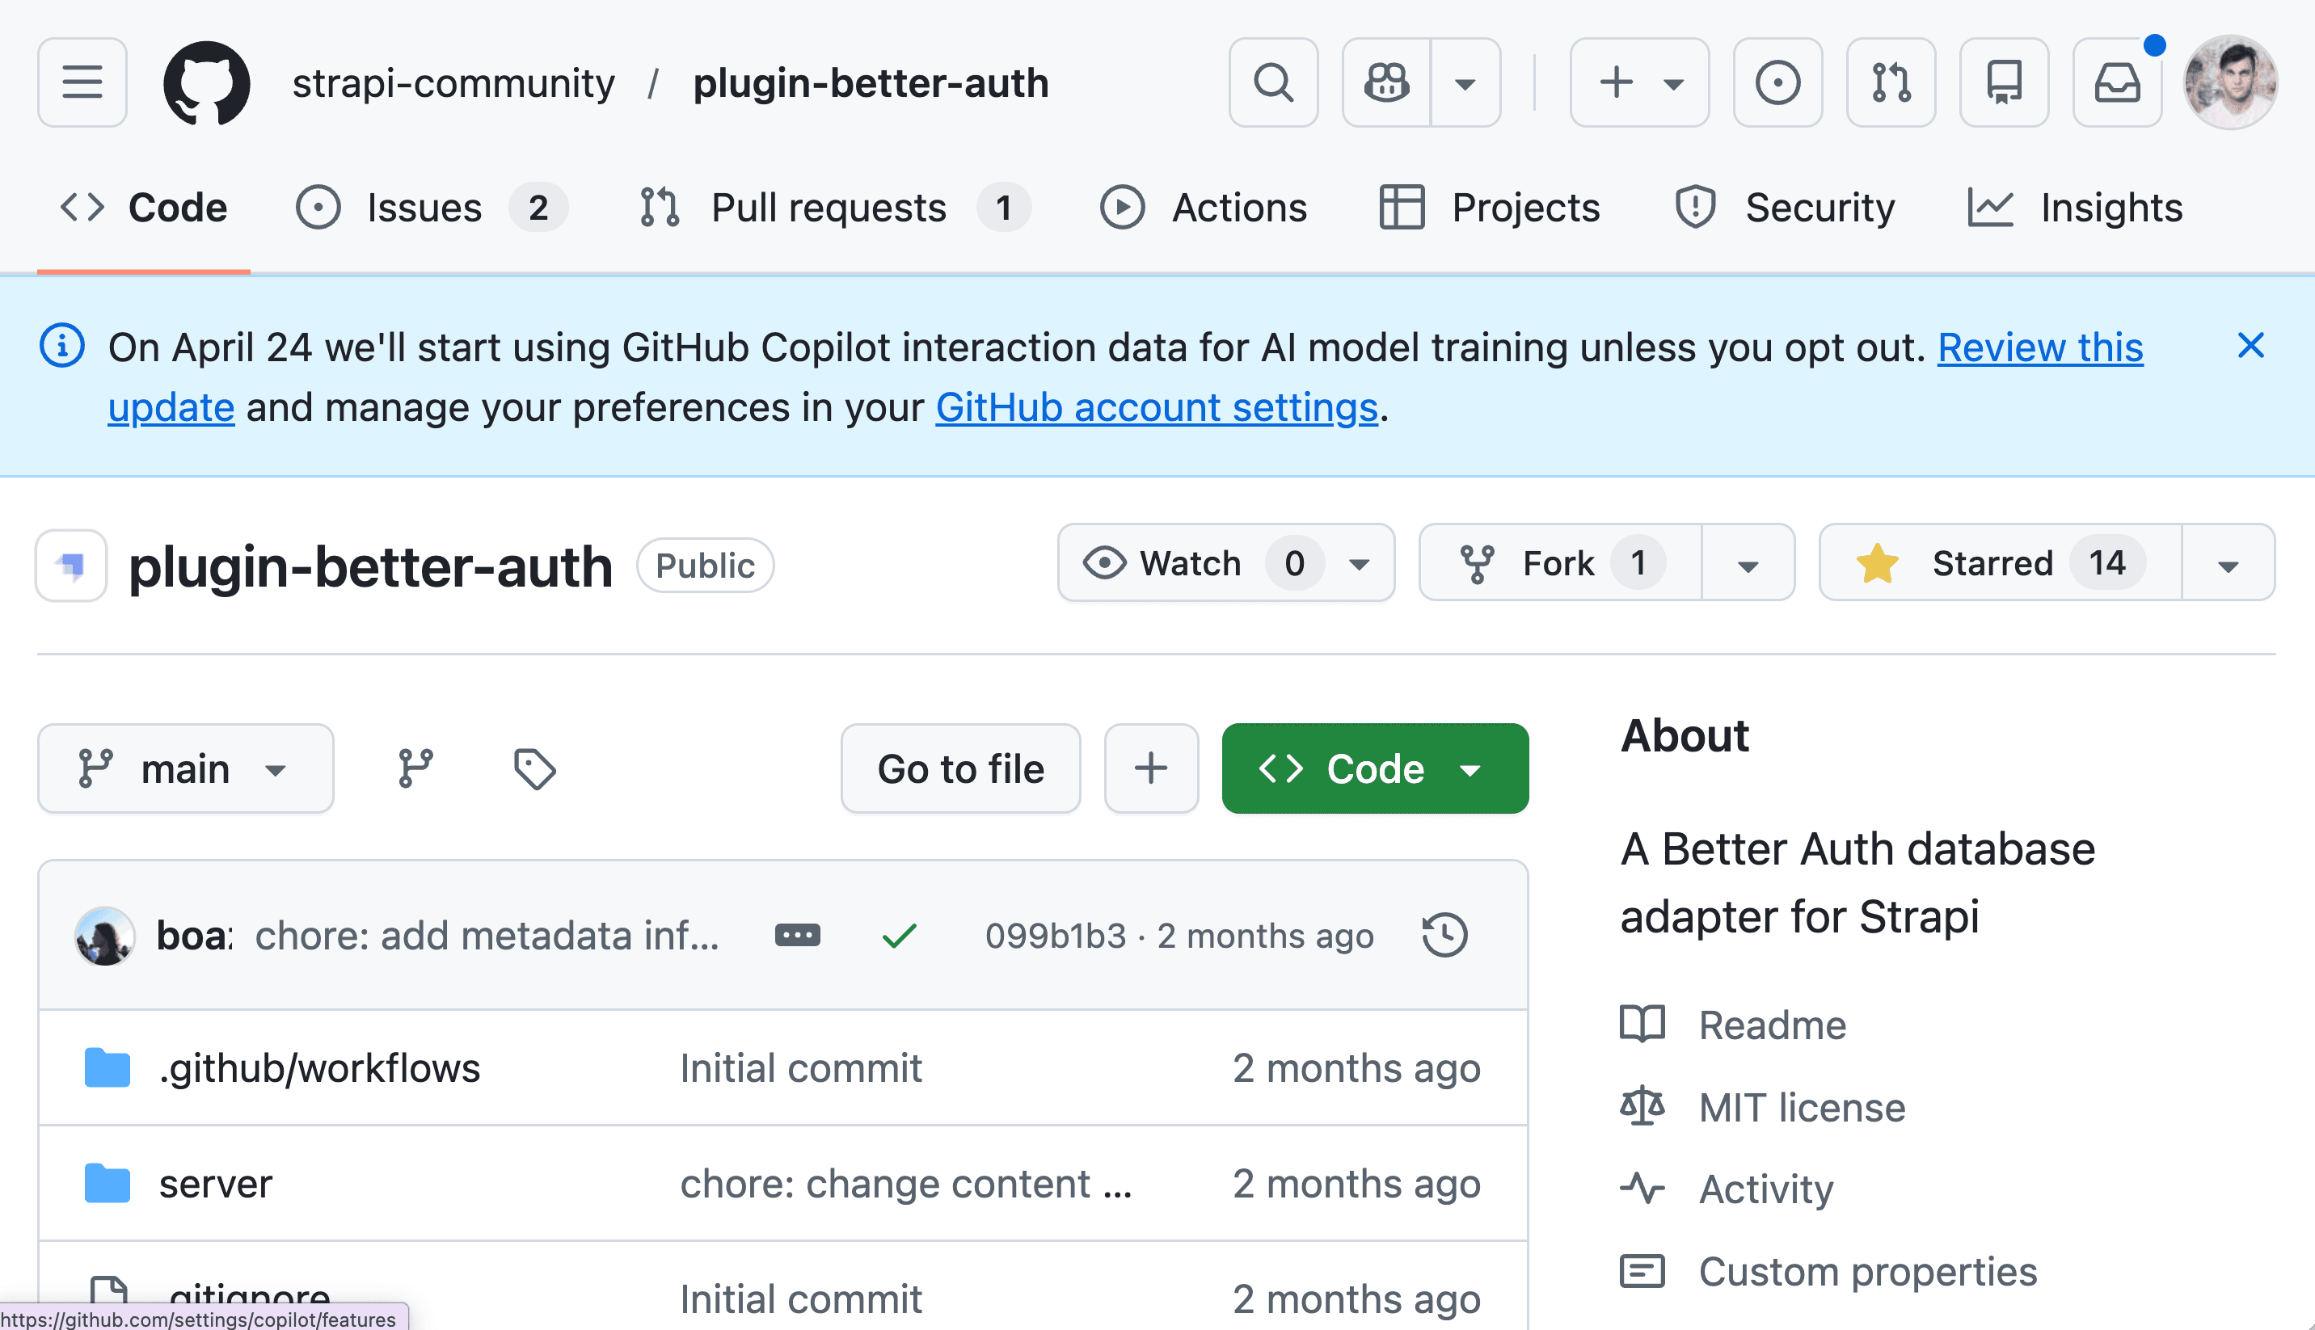This screenshot has height=1330, width=2315.
Task: Open the 'Review this update' link
Action: pyautogui.click(x=2040, y=347)
